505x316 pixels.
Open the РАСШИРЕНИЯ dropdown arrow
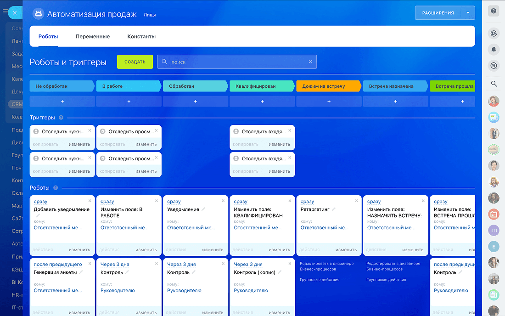(468, 12)
